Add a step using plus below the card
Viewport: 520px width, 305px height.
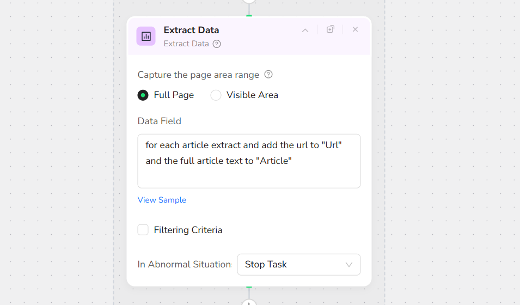pyautogui.click(x=249, y=302)
